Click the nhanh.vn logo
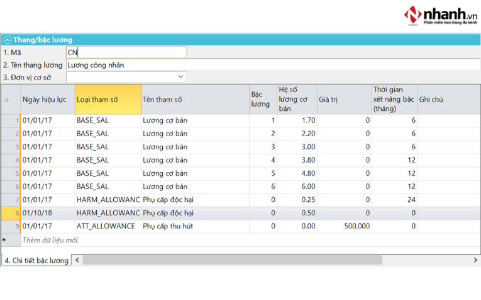The image size is (481, 300). coord(440,14)
